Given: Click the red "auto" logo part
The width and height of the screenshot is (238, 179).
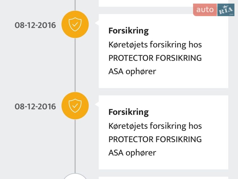Looking at the screenshot, I should (x=205, y=10).
